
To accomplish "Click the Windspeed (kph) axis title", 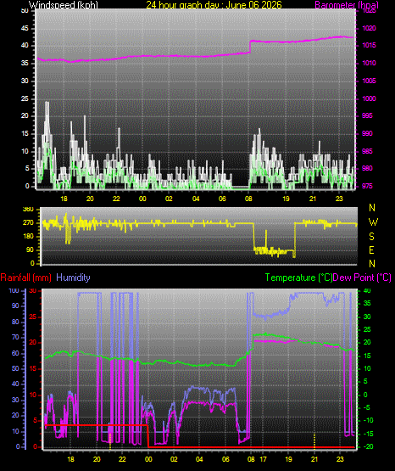I will click(64, 4).
